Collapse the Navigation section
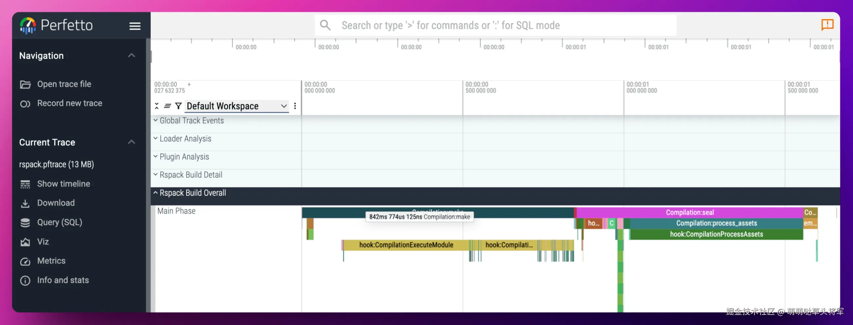This screenshot has width=853, height=325. pyautogui.click(x=131, y=55)
